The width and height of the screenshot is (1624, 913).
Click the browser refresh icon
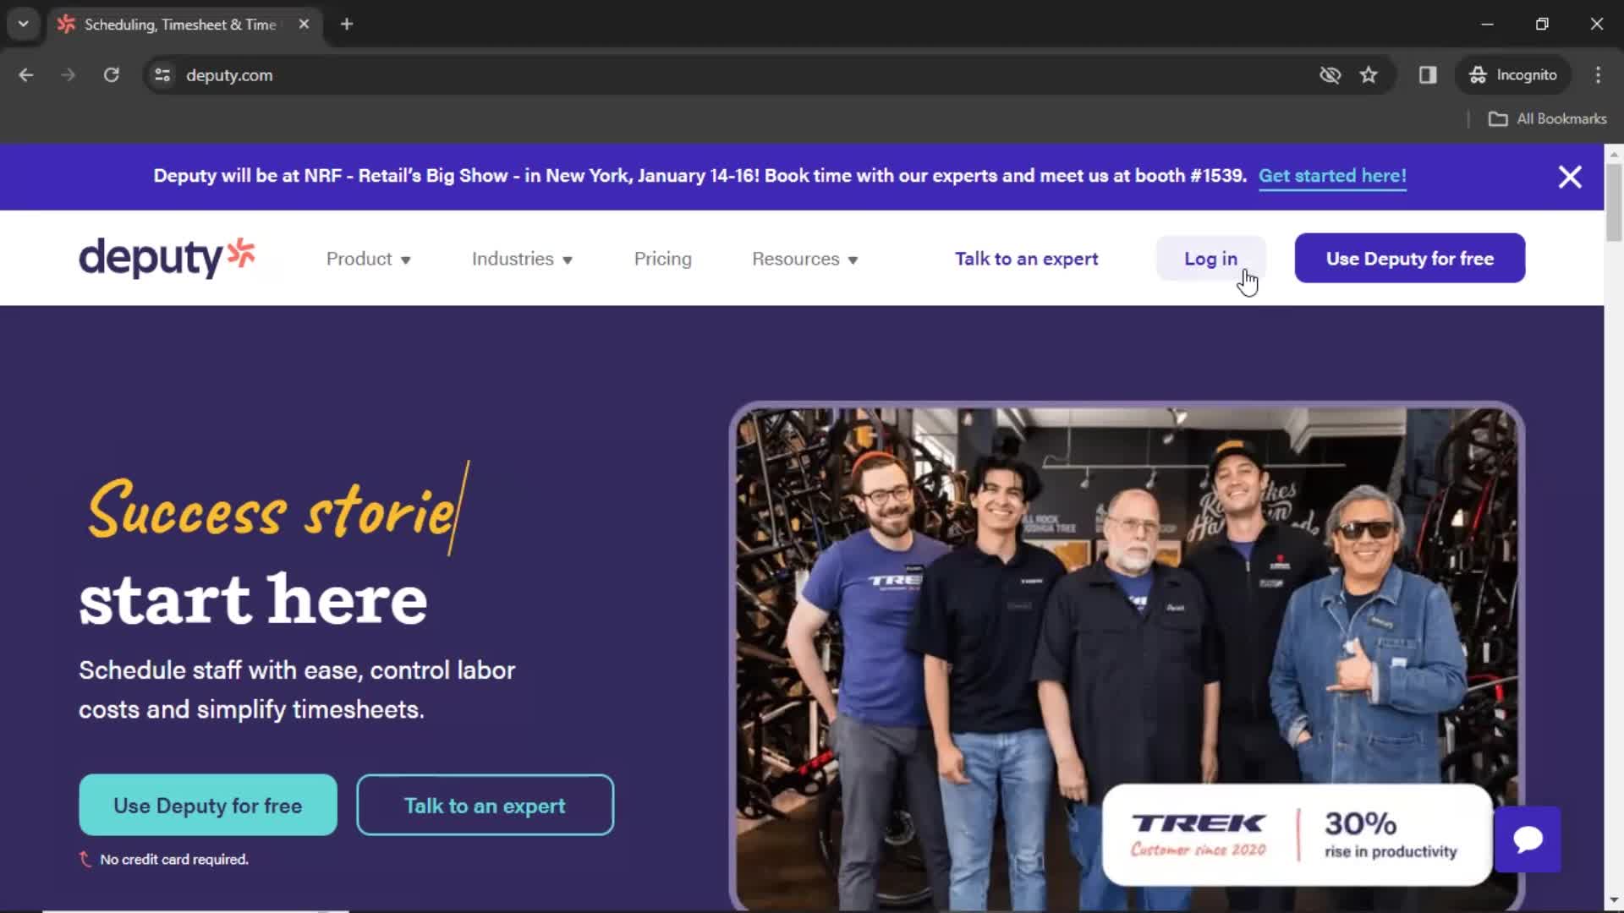point(111,74)
